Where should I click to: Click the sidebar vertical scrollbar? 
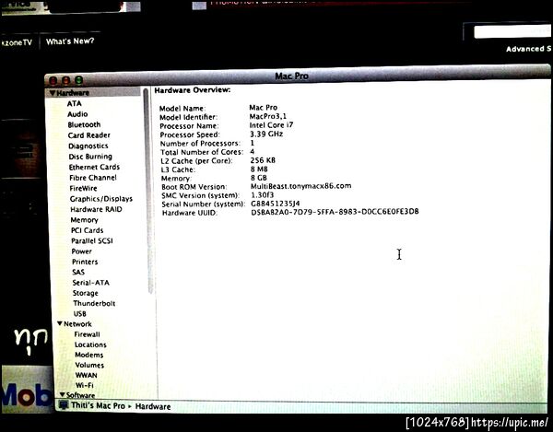(x=148, y=191)
